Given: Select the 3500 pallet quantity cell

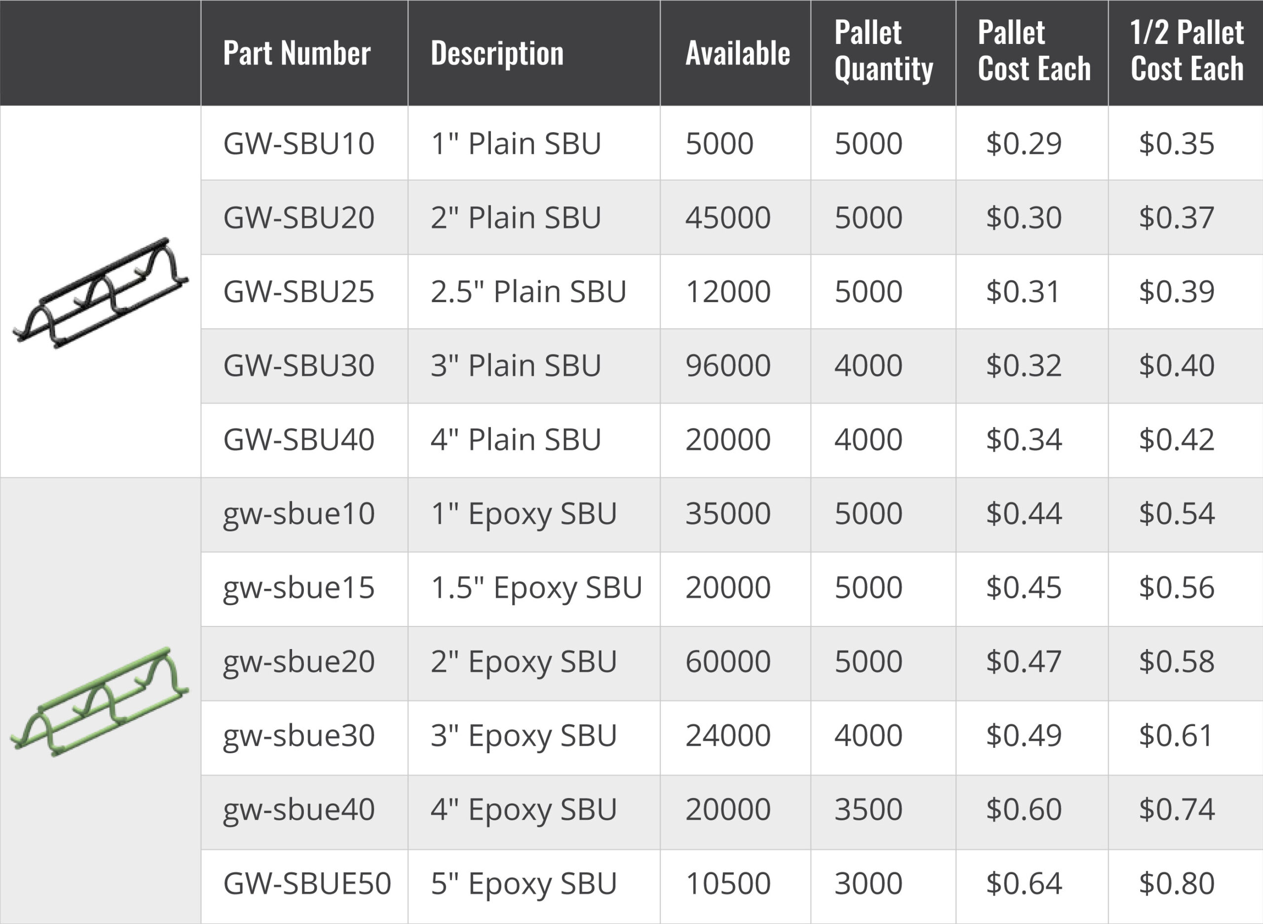Looking at the screenshot, I should click(x=868, y=809).
